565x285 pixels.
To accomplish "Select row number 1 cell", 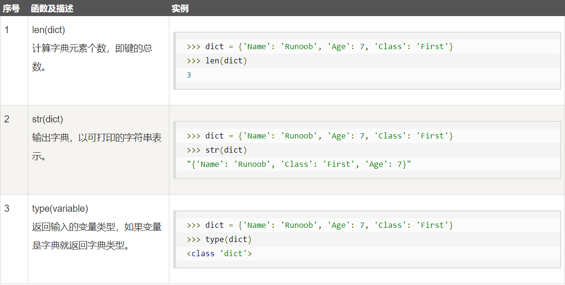I will (7, 30).
